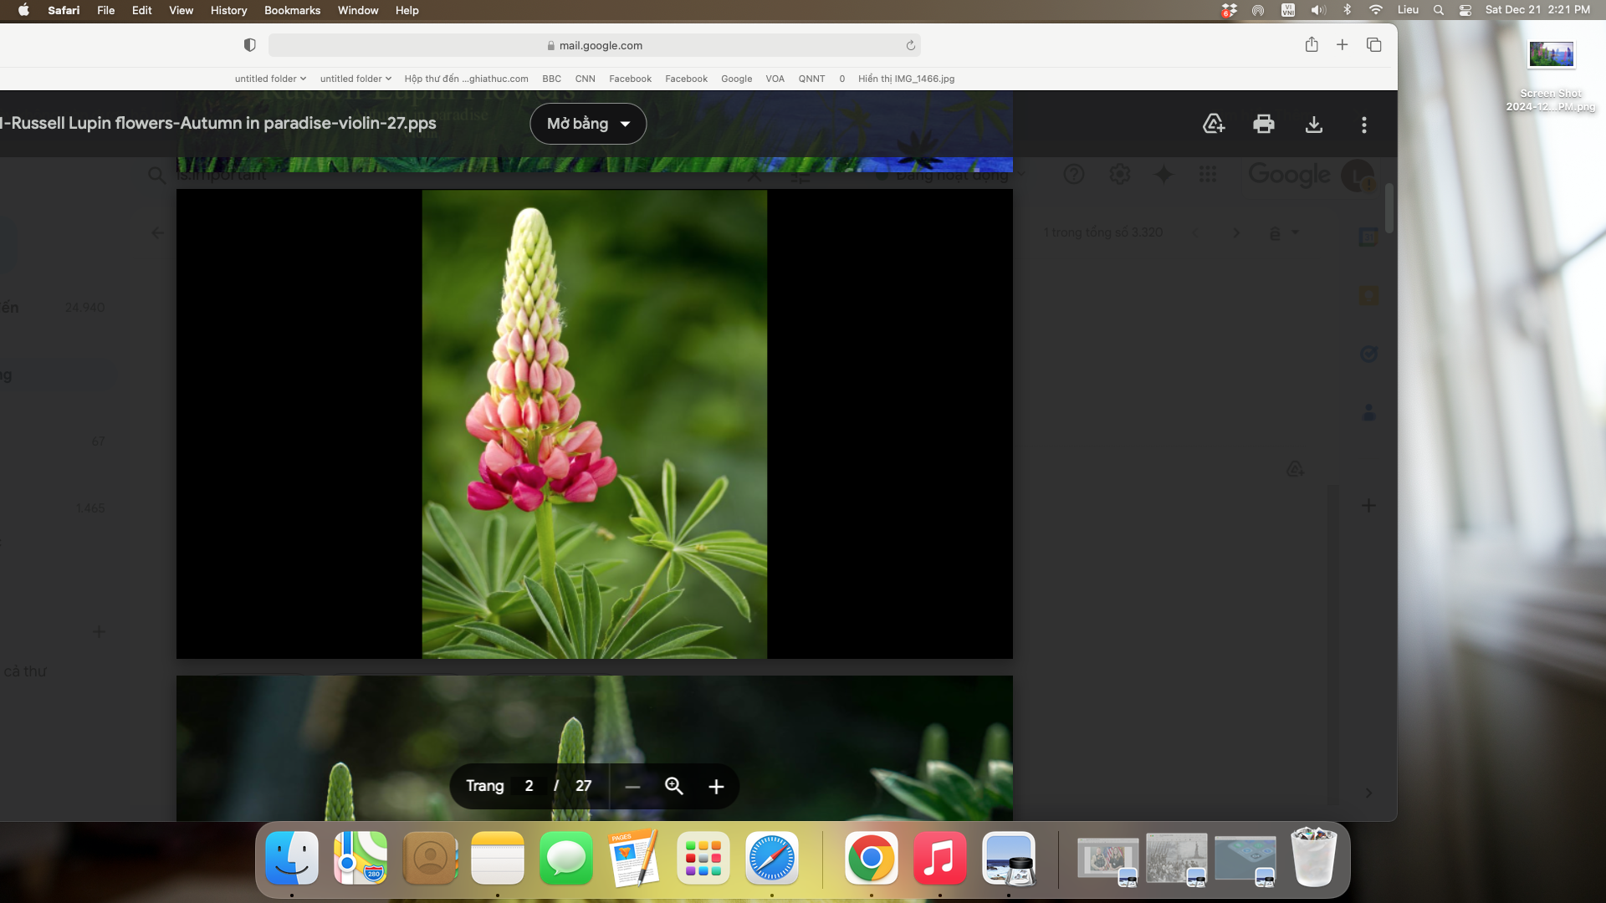Open the Bookmarks menu
1606x903 pixels.
point(292,10)
